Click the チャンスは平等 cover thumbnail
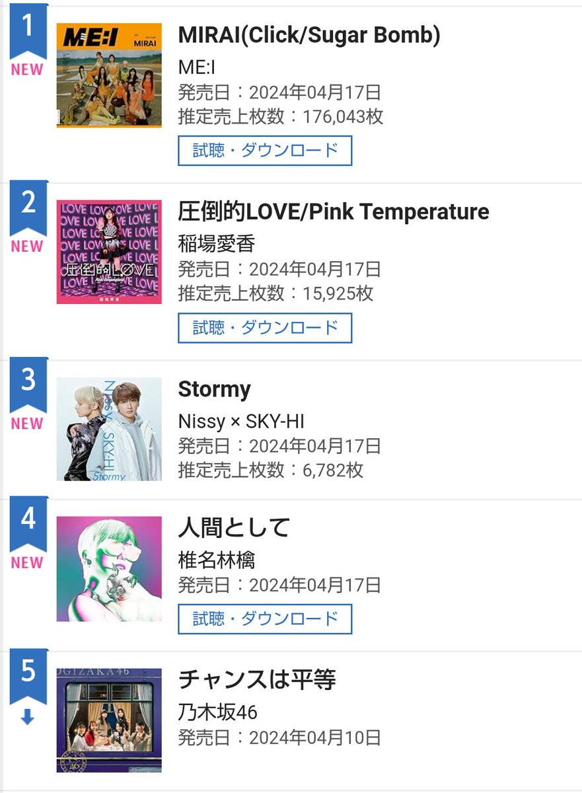Screen dimensions: 582x793 click(109, 720)
